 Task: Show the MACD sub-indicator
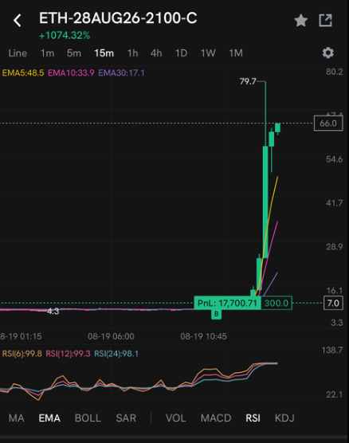216,418
